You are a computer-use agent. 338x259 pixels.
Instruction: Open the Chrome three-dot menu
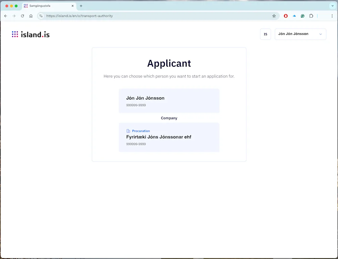(332, 16)
